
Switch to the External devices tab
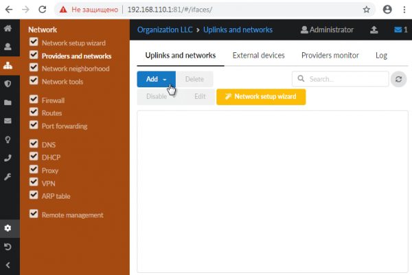tap(258, 55)
